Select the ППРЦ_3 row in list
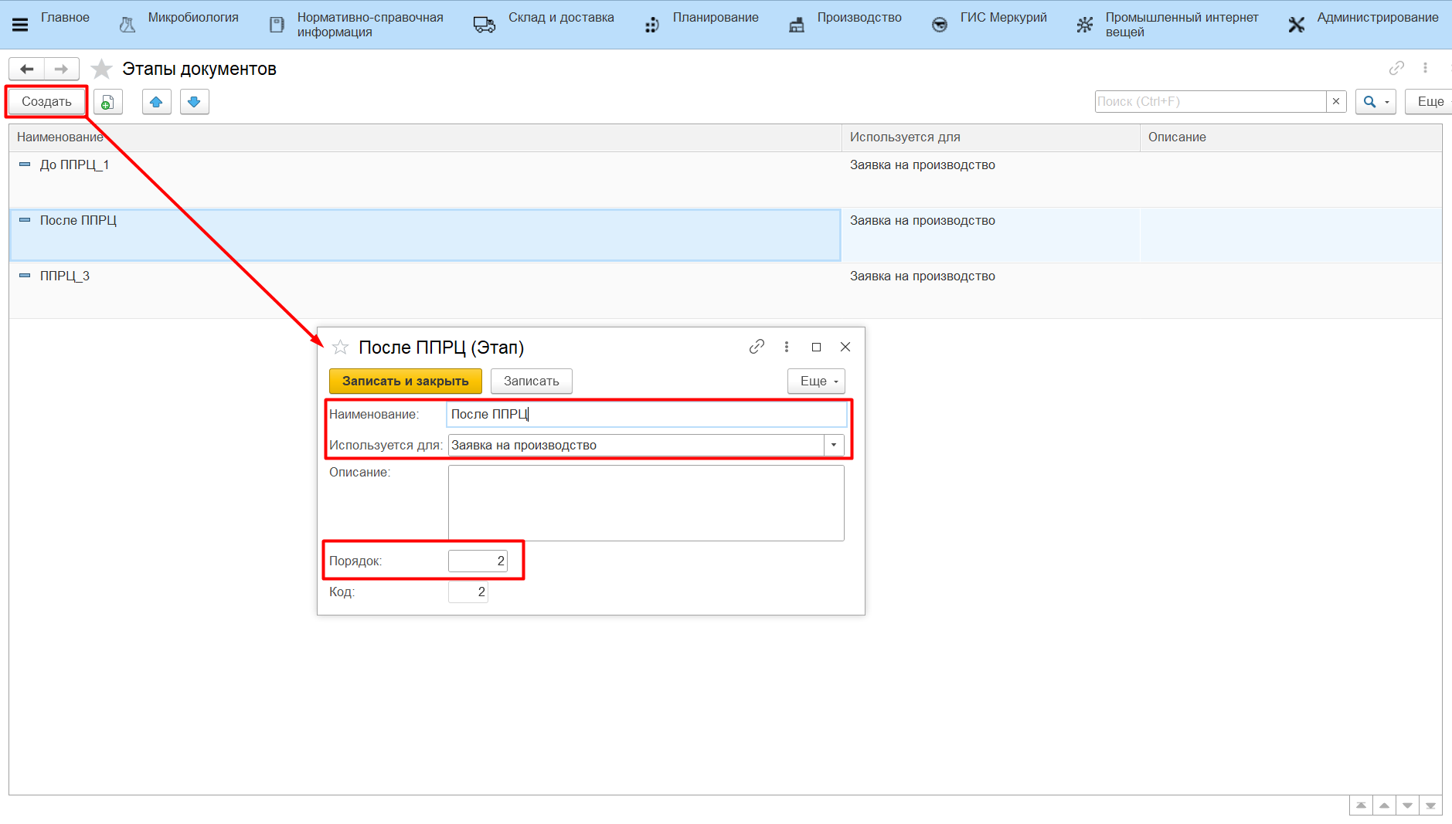This screenshot has height=824, width=1452. (65, 276)
